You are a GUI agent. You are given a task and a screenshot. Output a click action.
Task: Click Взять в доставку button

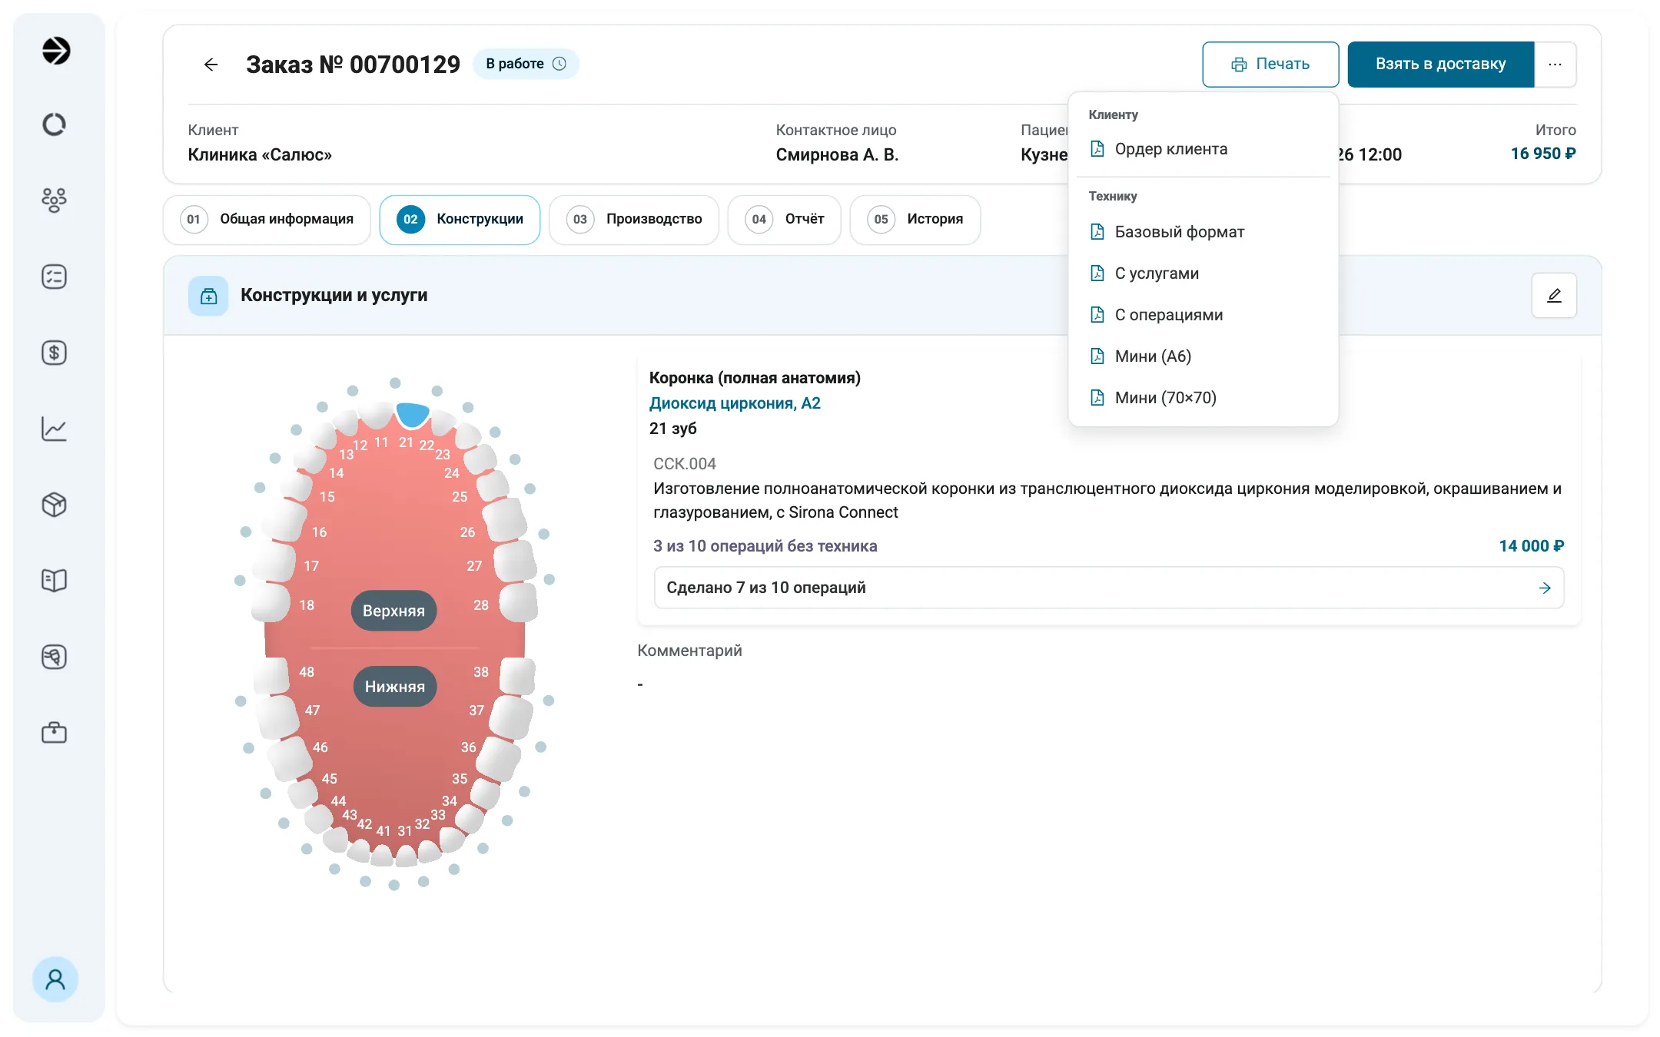pyautogui.click(x=1441, y=65)
